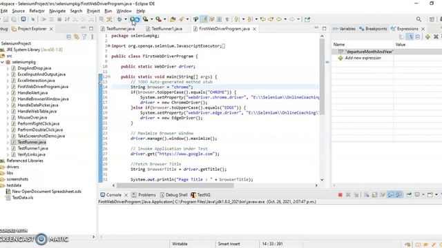
Task: Click Pin Console icon
Action: (x=409, y=194)
